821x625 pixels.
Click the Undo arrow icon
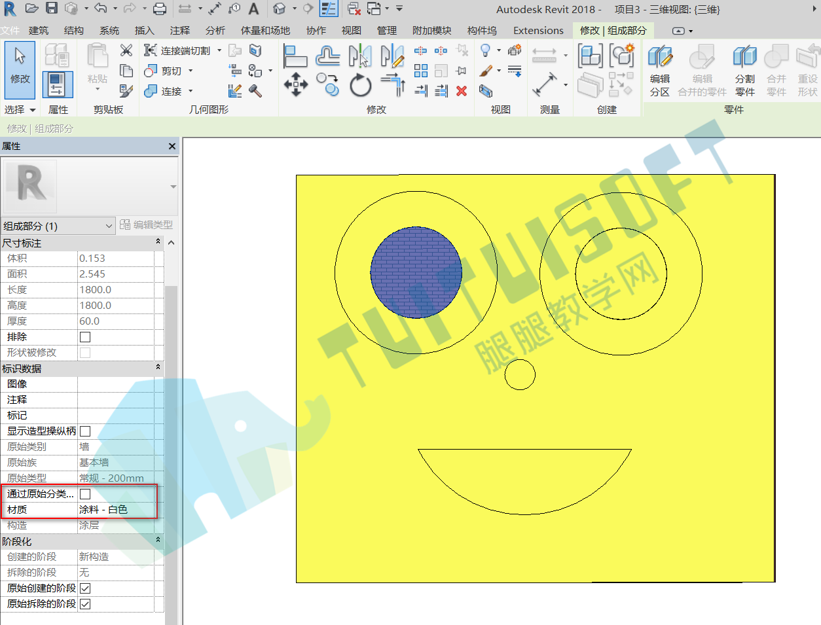[x=100, y=9]
